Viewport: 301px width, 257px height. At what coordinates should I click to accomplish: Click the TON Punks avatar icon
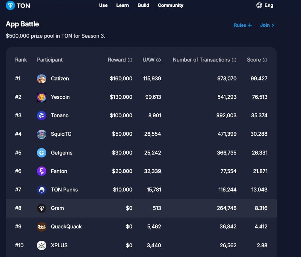[x=42, y=190]
